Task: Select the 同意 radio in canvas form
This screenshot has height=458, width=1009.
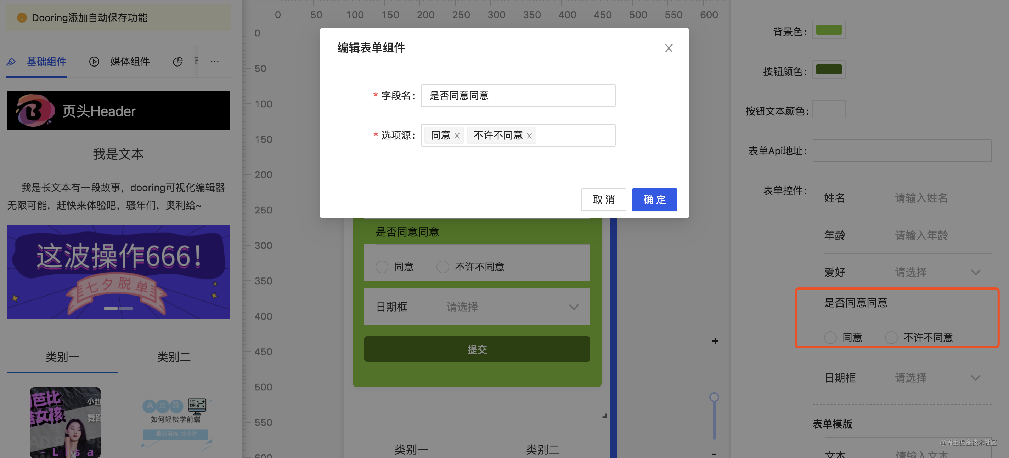Action: [x=382, y=267]
